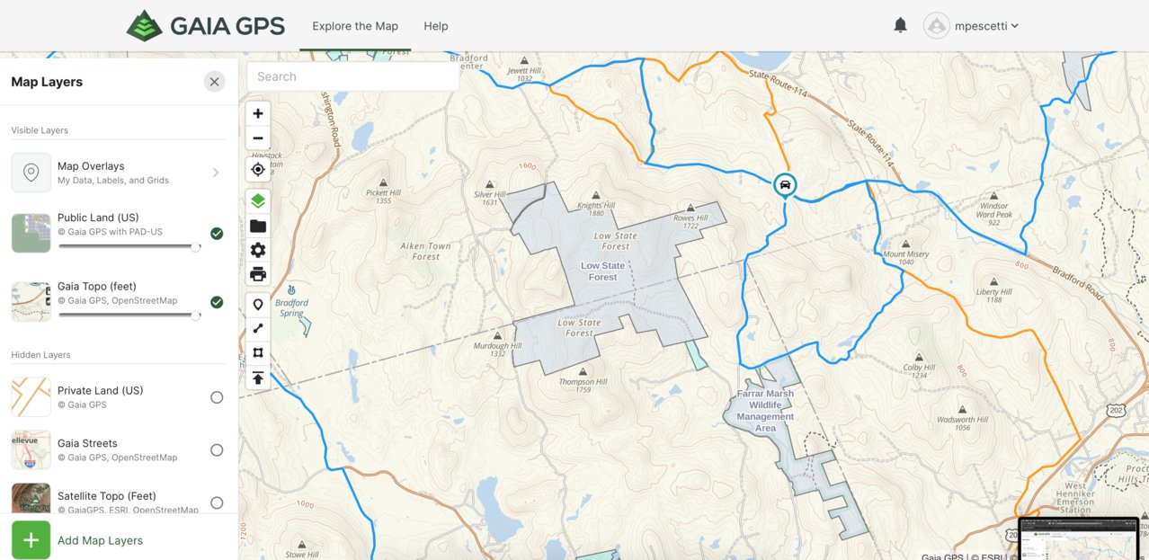This screenshot has height=560, width=1149.
Task: Open the layers stack icon on the map toolbar
Action: click(x=258, y=200)
